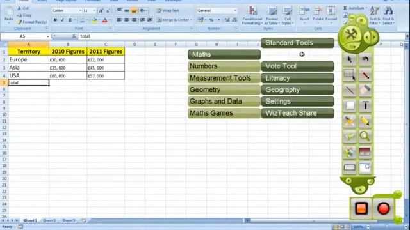Image resolution: width=410 pixels, height=230 pixels.
Task: Toggle top vertical alignment
Action: pyautogui.click(x=119, y=11)
